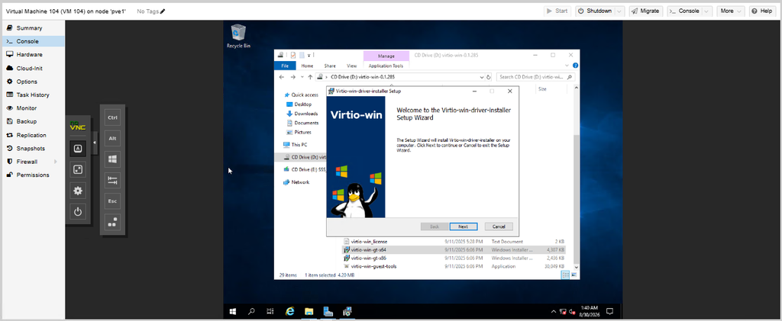Screen dimensions: 782x321
Task: Refresh the Explorer folder view
Action: (488, 77)
